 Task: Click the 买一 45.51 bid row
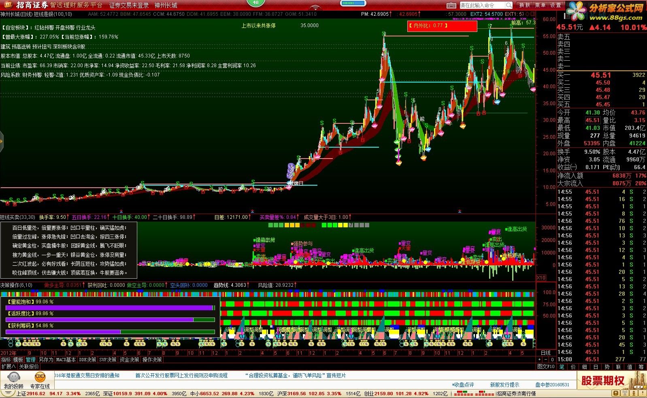[602, 75]
